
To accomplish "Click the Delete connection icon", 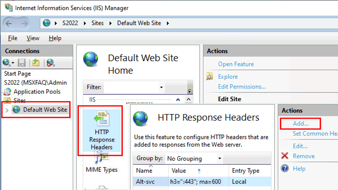I will [51, 63].
